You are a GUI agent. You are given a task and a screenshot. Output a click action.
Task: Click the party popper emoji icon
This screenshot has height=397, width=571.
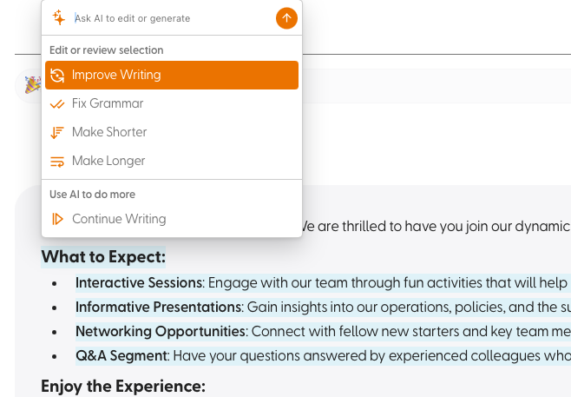click(32, 84)
